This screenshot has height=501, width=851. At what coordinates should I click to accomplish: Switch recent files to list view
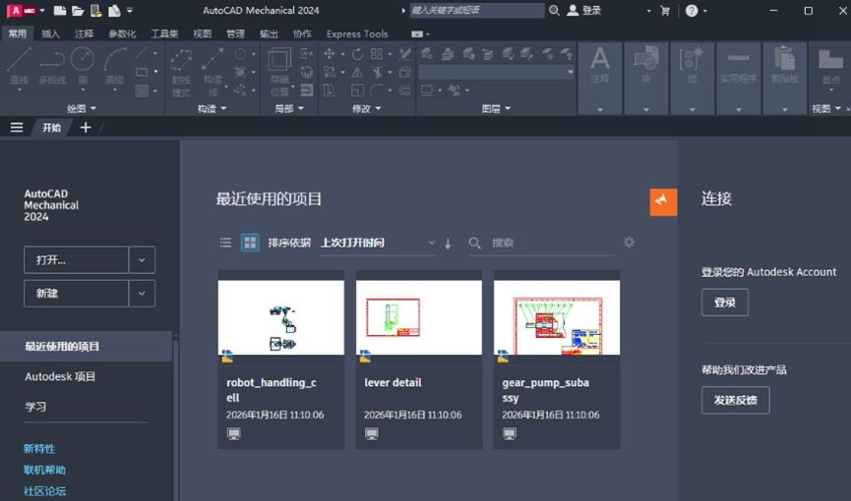(225, 243)
